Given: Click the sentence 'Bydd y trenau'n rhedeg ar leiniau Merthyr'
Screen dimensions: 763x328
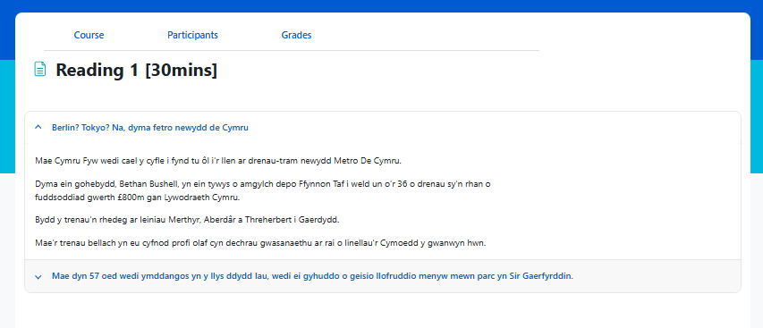Looking at the screenshot, I should point(187,220).
